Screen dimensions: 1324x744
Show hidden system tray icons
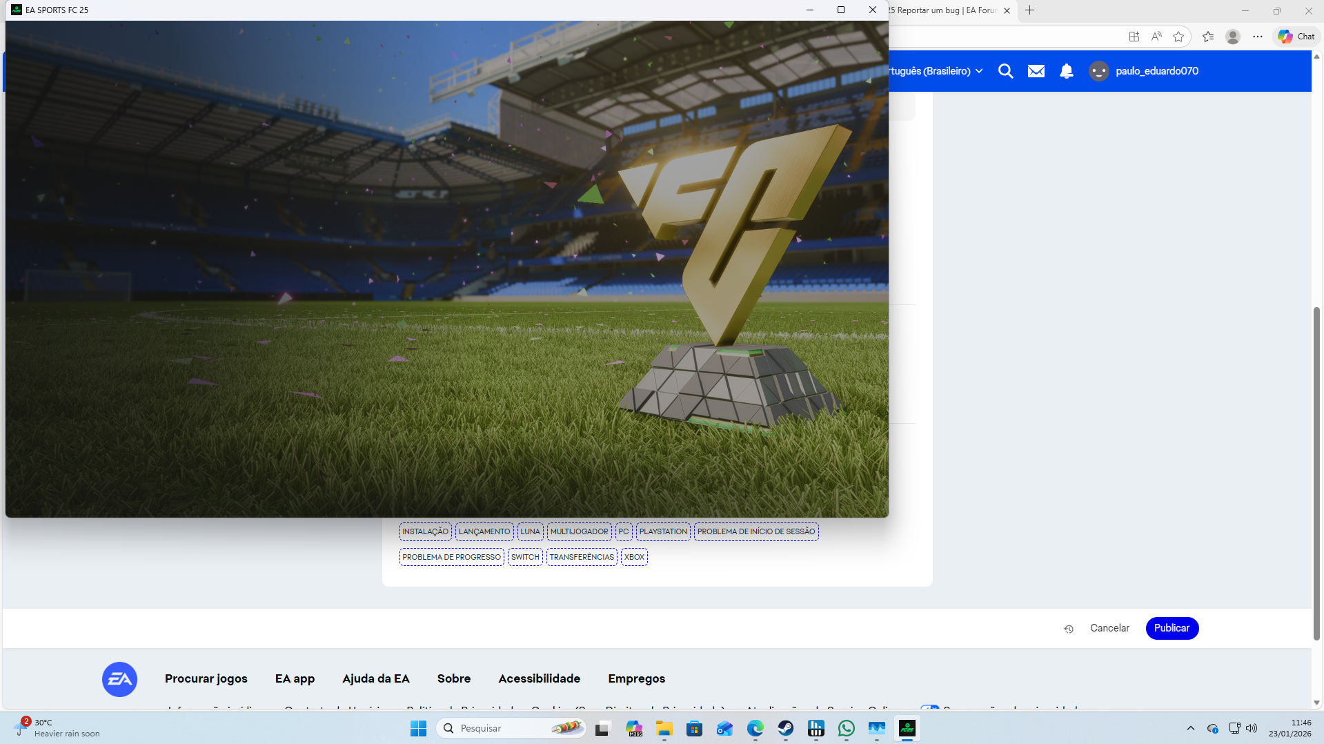[1190, 728]
